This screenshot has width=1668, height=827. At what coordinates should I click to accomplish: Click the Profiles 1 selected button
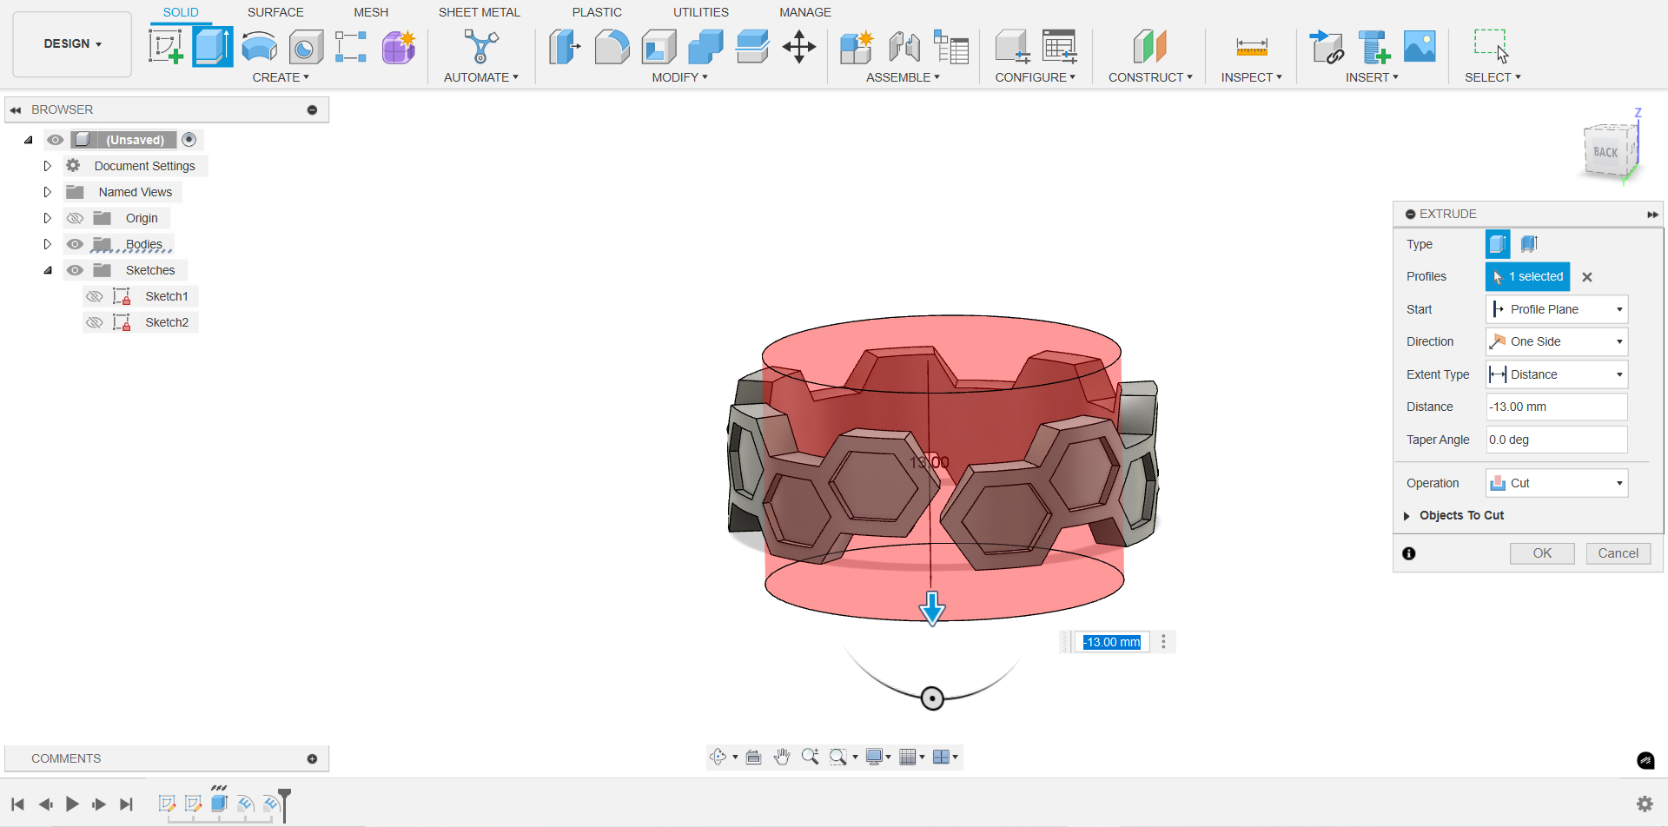tap(1527, 276)
